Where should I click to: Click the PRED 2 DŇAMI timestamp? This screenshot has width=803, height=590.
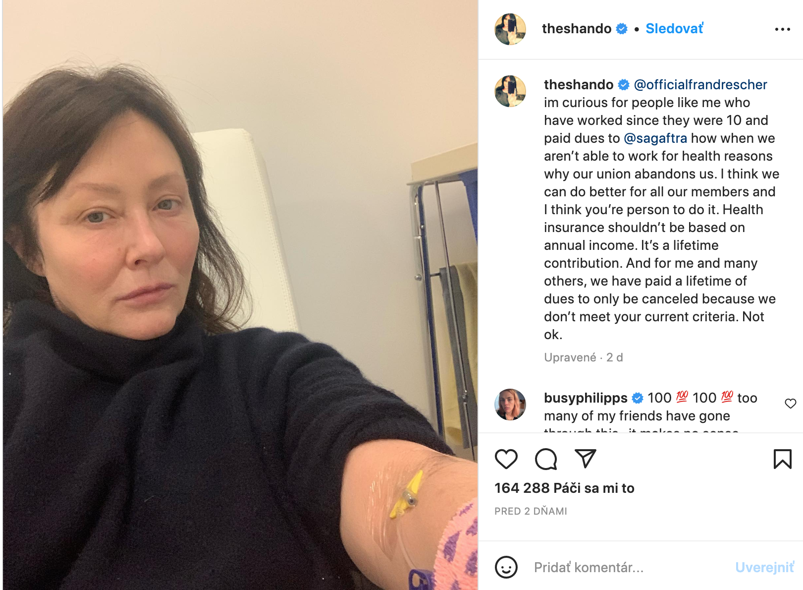tap(531, 511)
